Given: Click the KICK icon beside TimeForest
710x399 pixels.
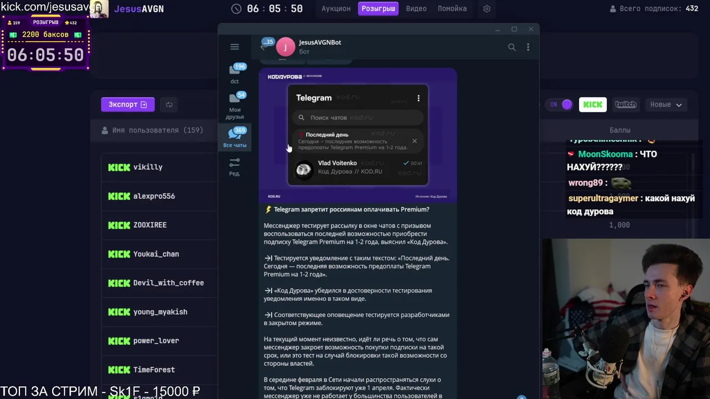Looking at the screenshot, I should (119, 370).
